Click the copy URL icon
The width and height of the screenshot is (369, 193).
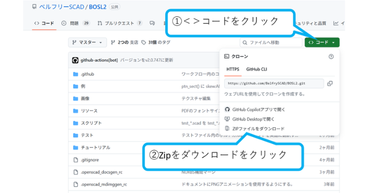330,84
